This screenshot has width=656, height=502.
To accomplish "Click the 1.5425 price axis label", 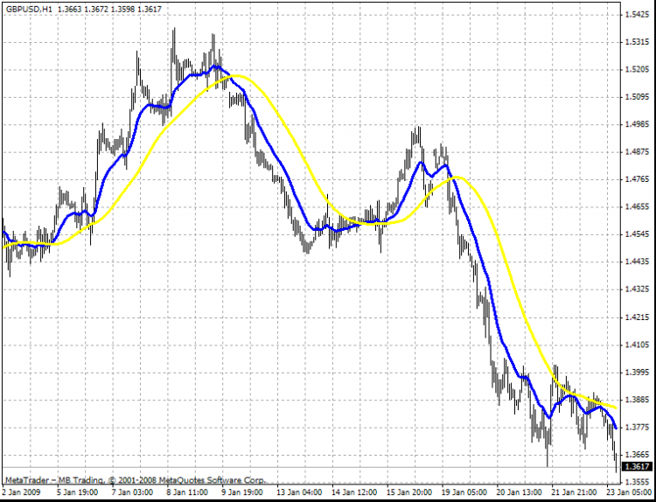I will click(x=637, y=15).
